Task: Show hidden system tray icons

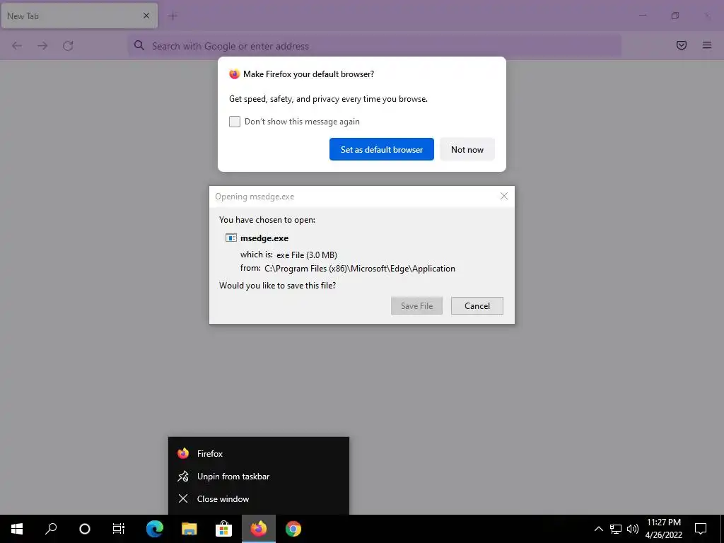Action: coord(598,529)
